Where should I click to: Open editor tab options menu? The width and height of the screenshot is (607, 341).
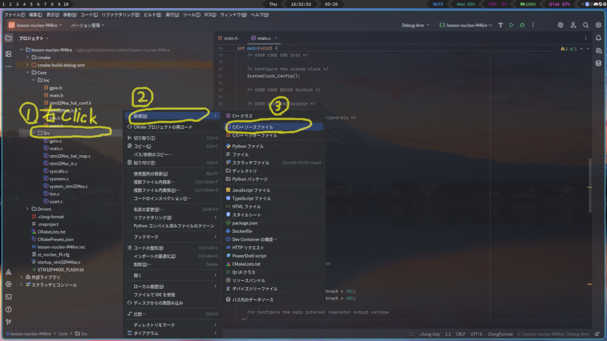click(586, 38)
